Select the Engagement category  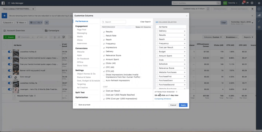pos(81,26)
